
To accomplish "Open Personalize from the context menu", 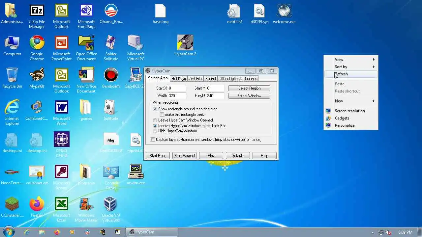I will click(x=351, y=125).
